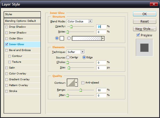The width and height of the screenshot is (160, 118).
Task: Enable the Anti-aliased checkbox
Action: click(83, 83)
